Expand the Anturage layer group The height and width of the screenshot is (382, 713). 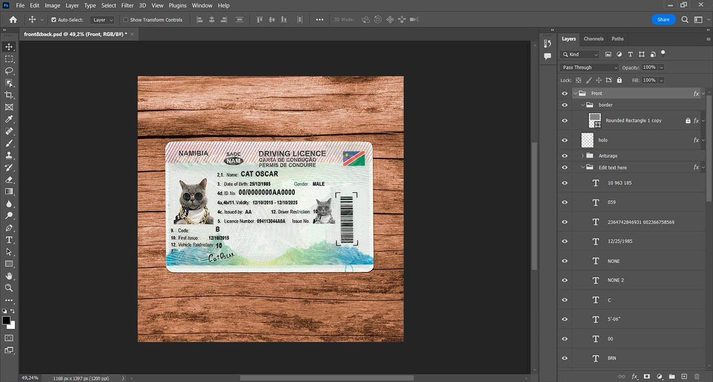click(x=582, y=156)
